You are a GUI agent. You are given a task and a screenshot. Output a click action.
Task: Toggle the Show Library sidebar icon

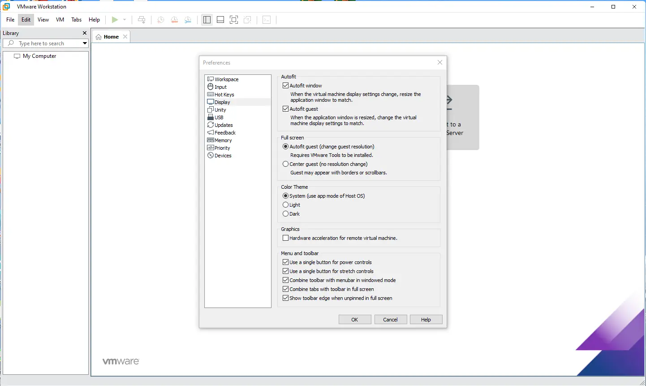[x=207, y=20]
